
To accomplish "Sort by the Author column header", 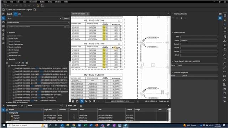I will tap(82, 110).
